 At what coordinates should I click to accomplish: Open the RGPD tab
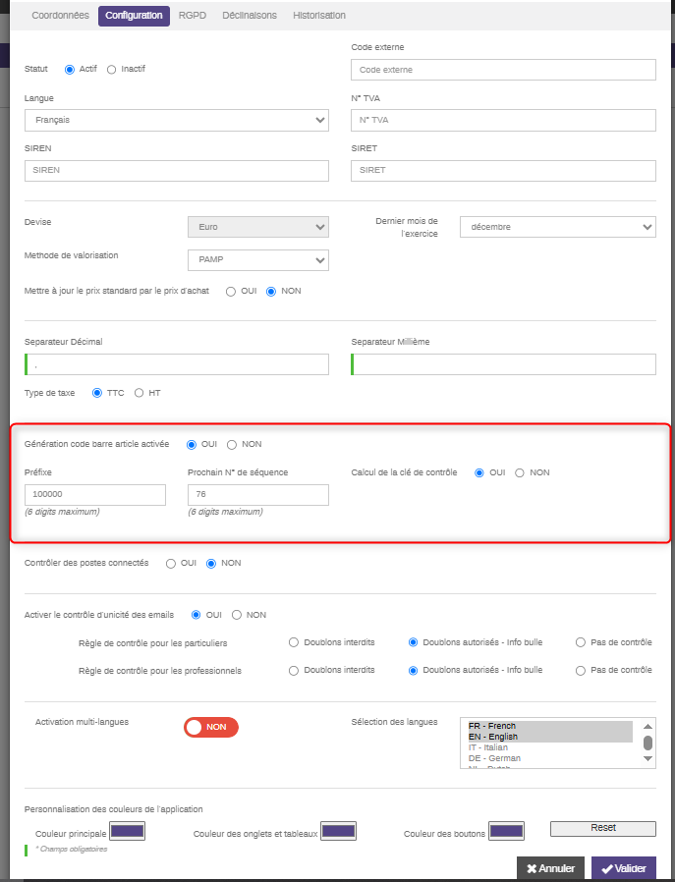point(193,16)
